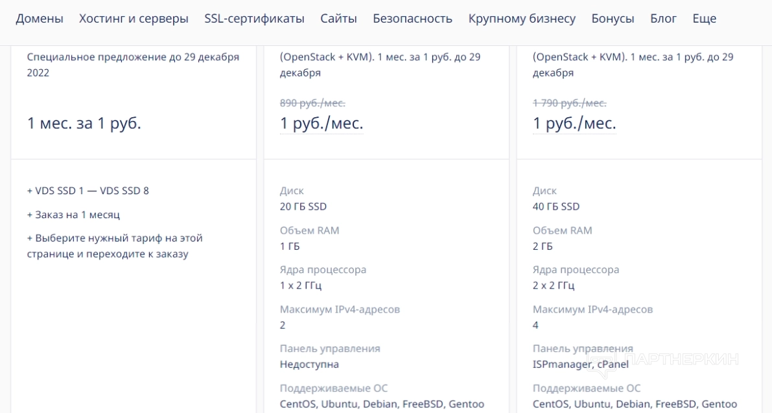Open the Хостинг и серверы menu
772x413 pixels.
(134, 19)
